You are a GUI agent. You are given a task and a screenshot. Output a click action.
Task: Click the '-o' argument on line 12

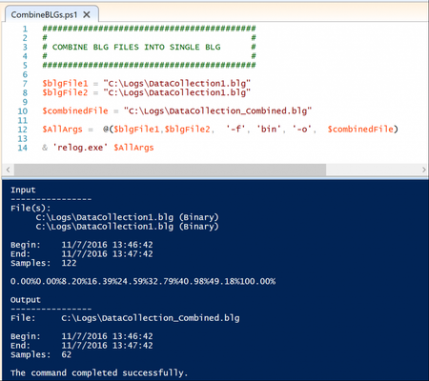click(x=302, y=130)
